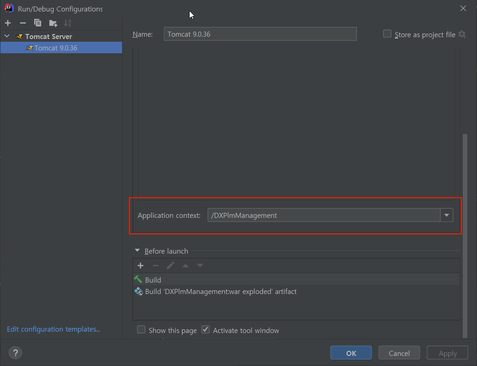Uncheck Activate tool window
Viewport: 477px width, 366px height.
[x=206, y=329]
